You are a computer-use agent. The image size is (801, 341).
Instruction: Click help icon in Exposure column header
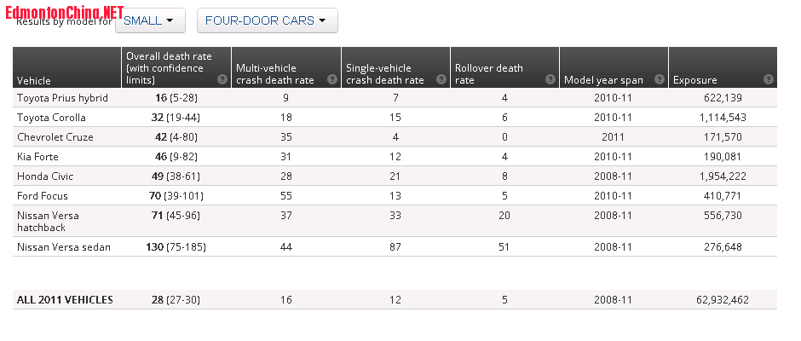tap(769, 80)
